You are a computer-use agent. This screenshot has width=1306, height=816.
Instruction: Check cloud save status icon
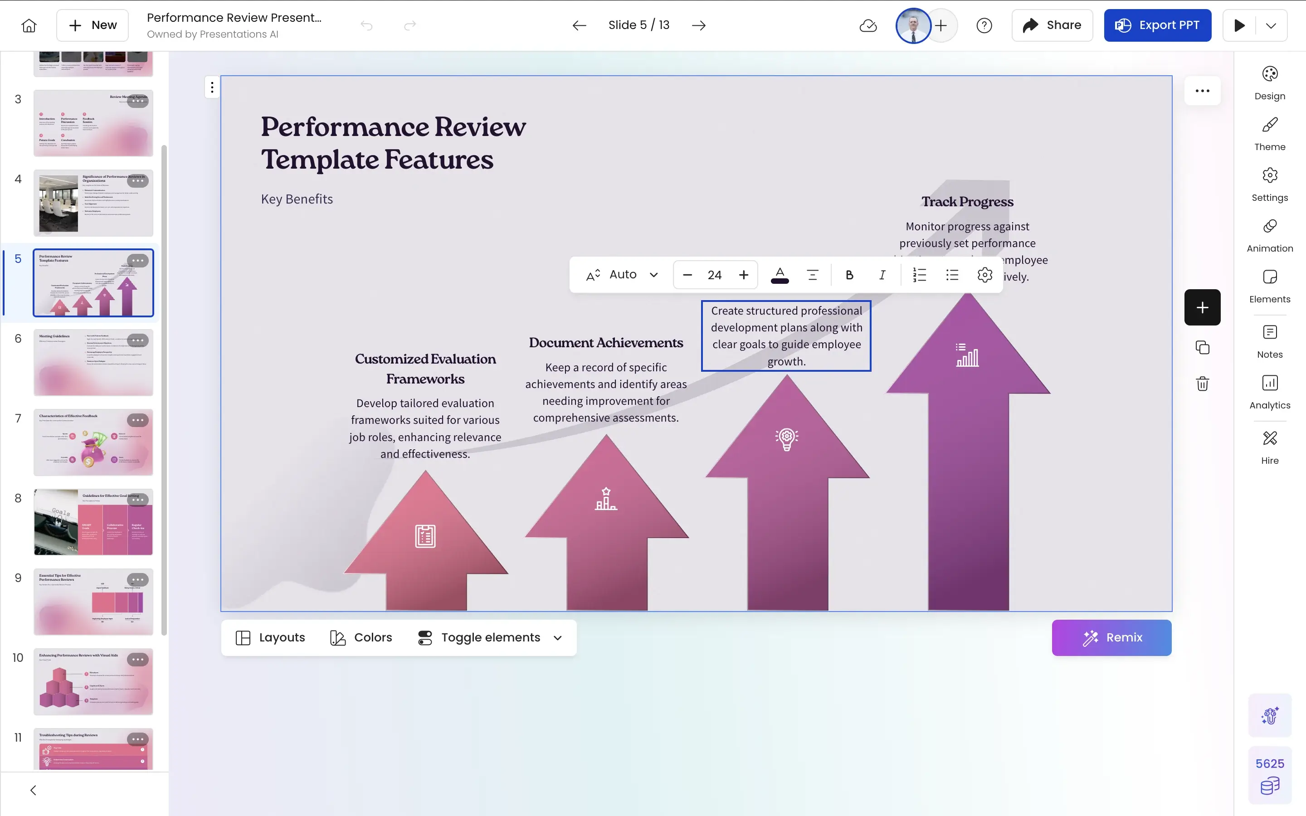coord(868,25)
